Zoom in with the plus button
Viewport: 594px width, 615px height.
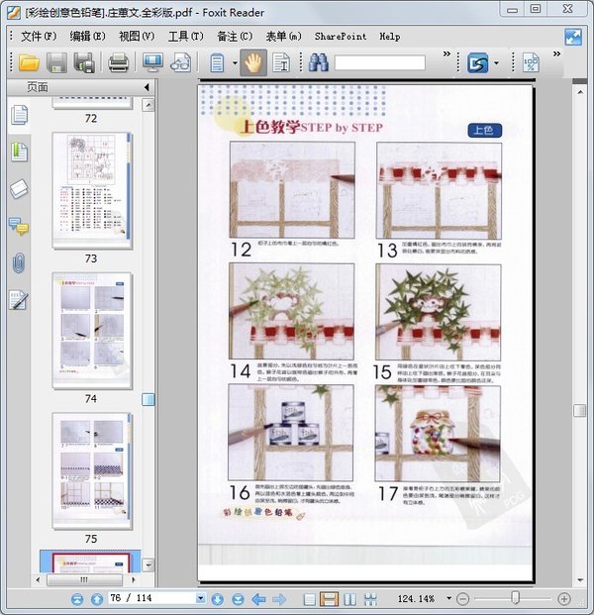(x=564, y=599)
